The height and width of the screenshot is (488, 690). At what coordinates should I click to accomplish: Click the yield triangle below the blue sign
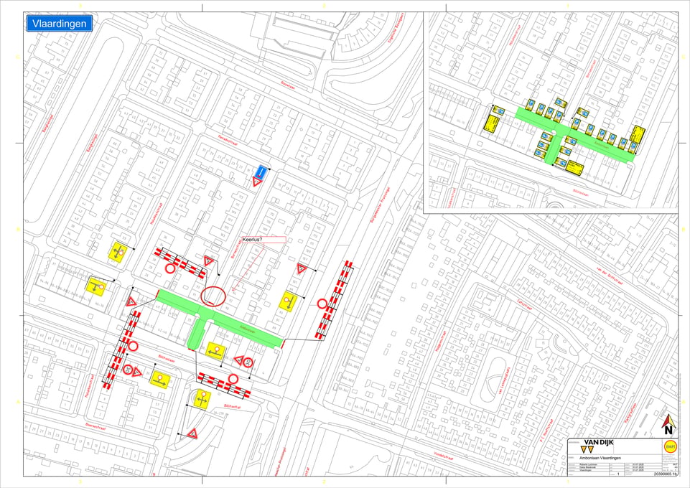click(x=257, y=182)
